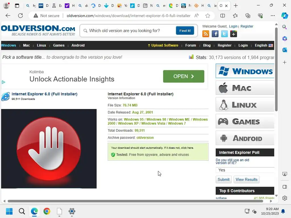Click the red stop-hand image
The width and height of the screenshot is (291, 218).
pyautogui.click(x=49, y=149)
